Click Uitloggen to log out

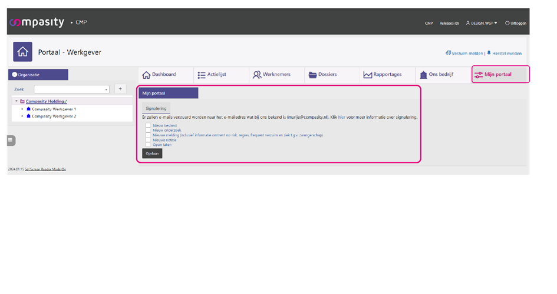tap(518, 24)
